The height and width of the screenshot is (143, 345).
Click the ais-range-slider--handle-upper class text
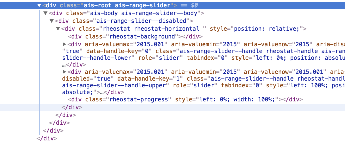point(114,85)
